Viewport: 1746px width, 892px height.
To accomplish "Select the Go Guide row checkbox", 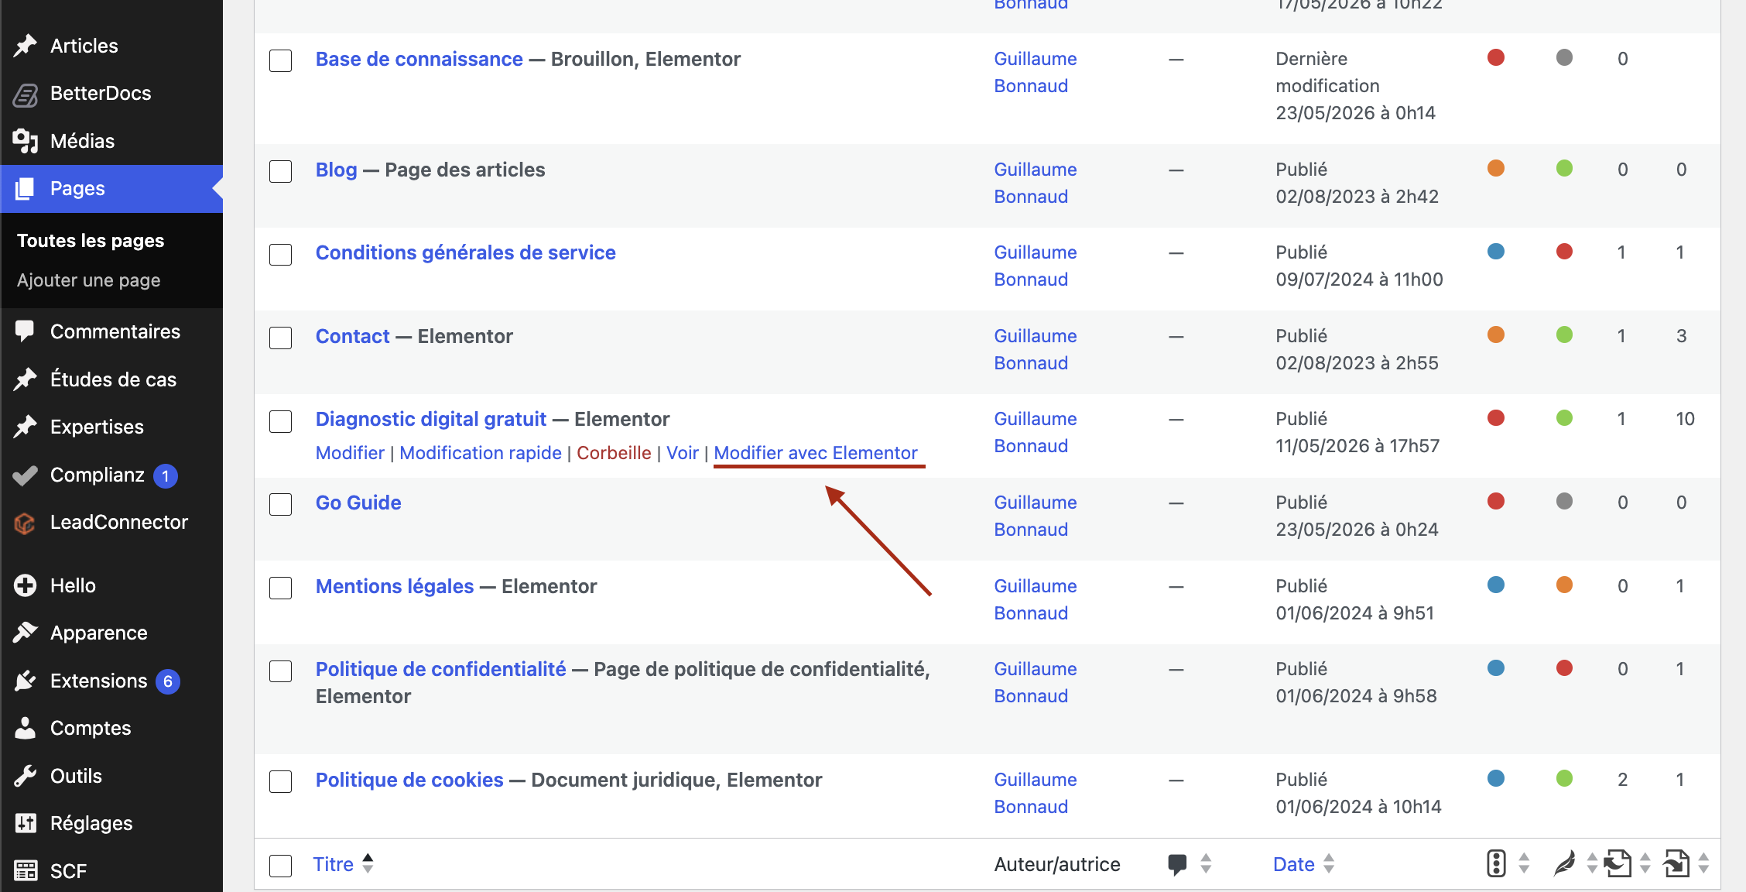I will 280,504.
